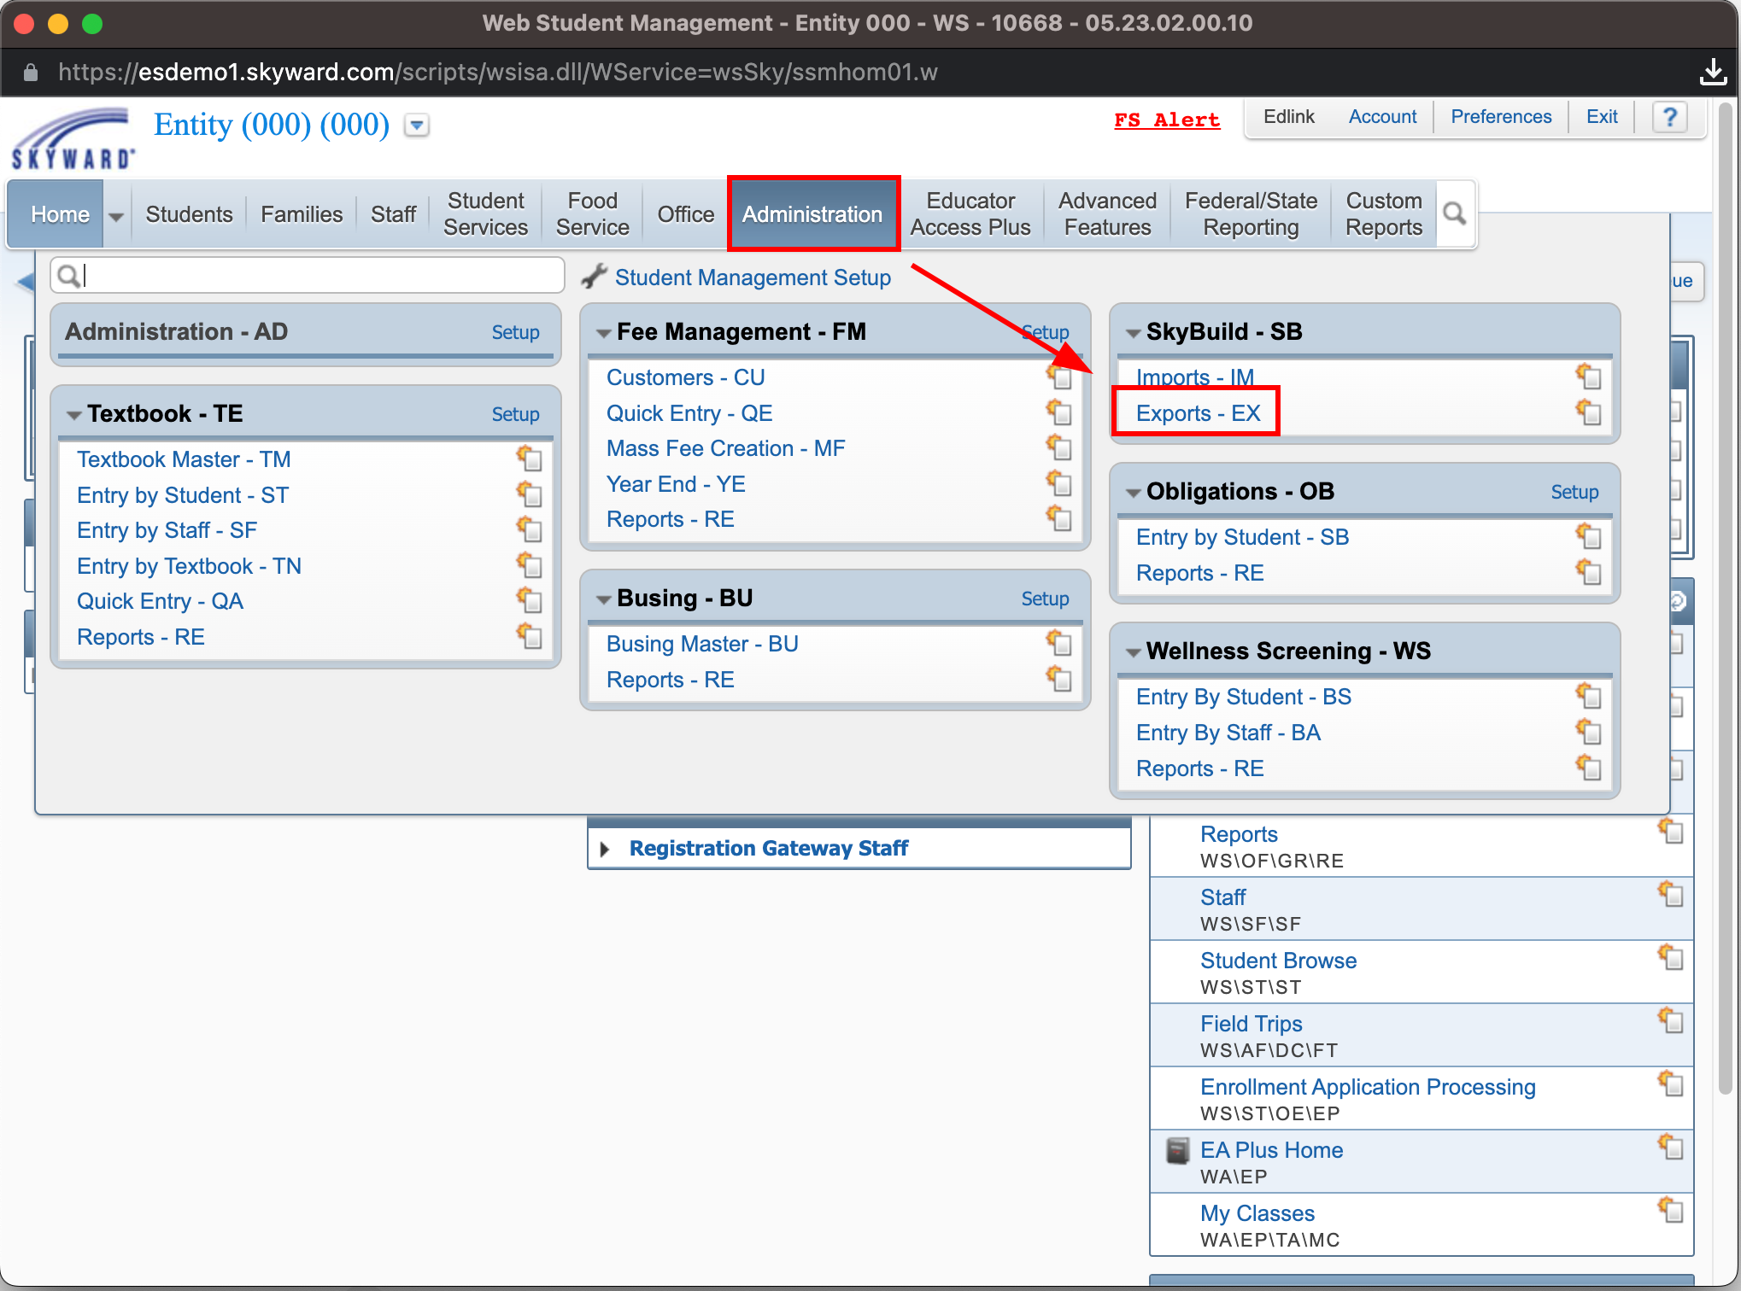Collapse the Wellness Screening - WS section
This screenshot has width=1741, height=1291.
(x=1134, y=652)
